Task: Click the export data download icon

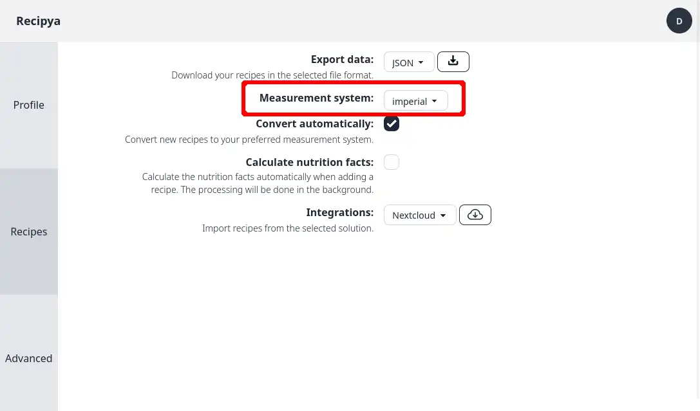Action: 453,62
